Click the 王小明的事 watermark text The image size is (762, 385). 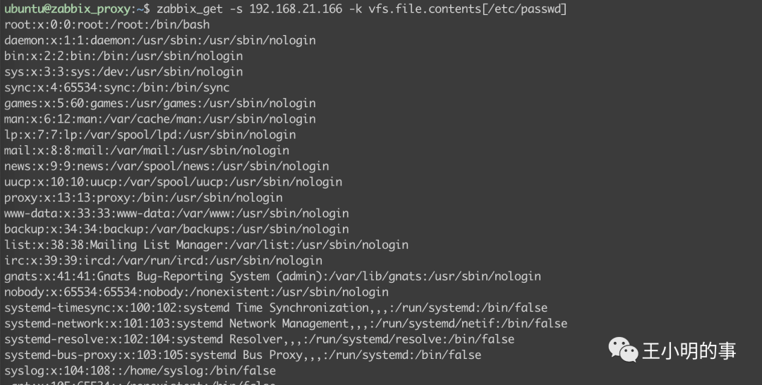(689, 351)
